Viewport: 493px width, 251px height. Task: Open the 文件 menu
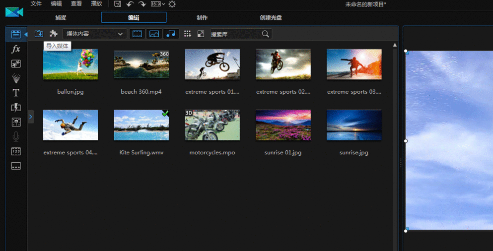tap(36, 4)
